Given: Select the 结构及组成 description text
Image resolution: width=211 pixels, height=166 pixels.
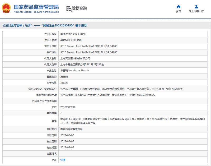Looking at the screenshot, I should (x=122, y=89).
